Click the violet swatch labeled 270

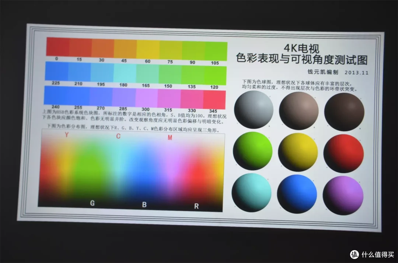[101, 97]
